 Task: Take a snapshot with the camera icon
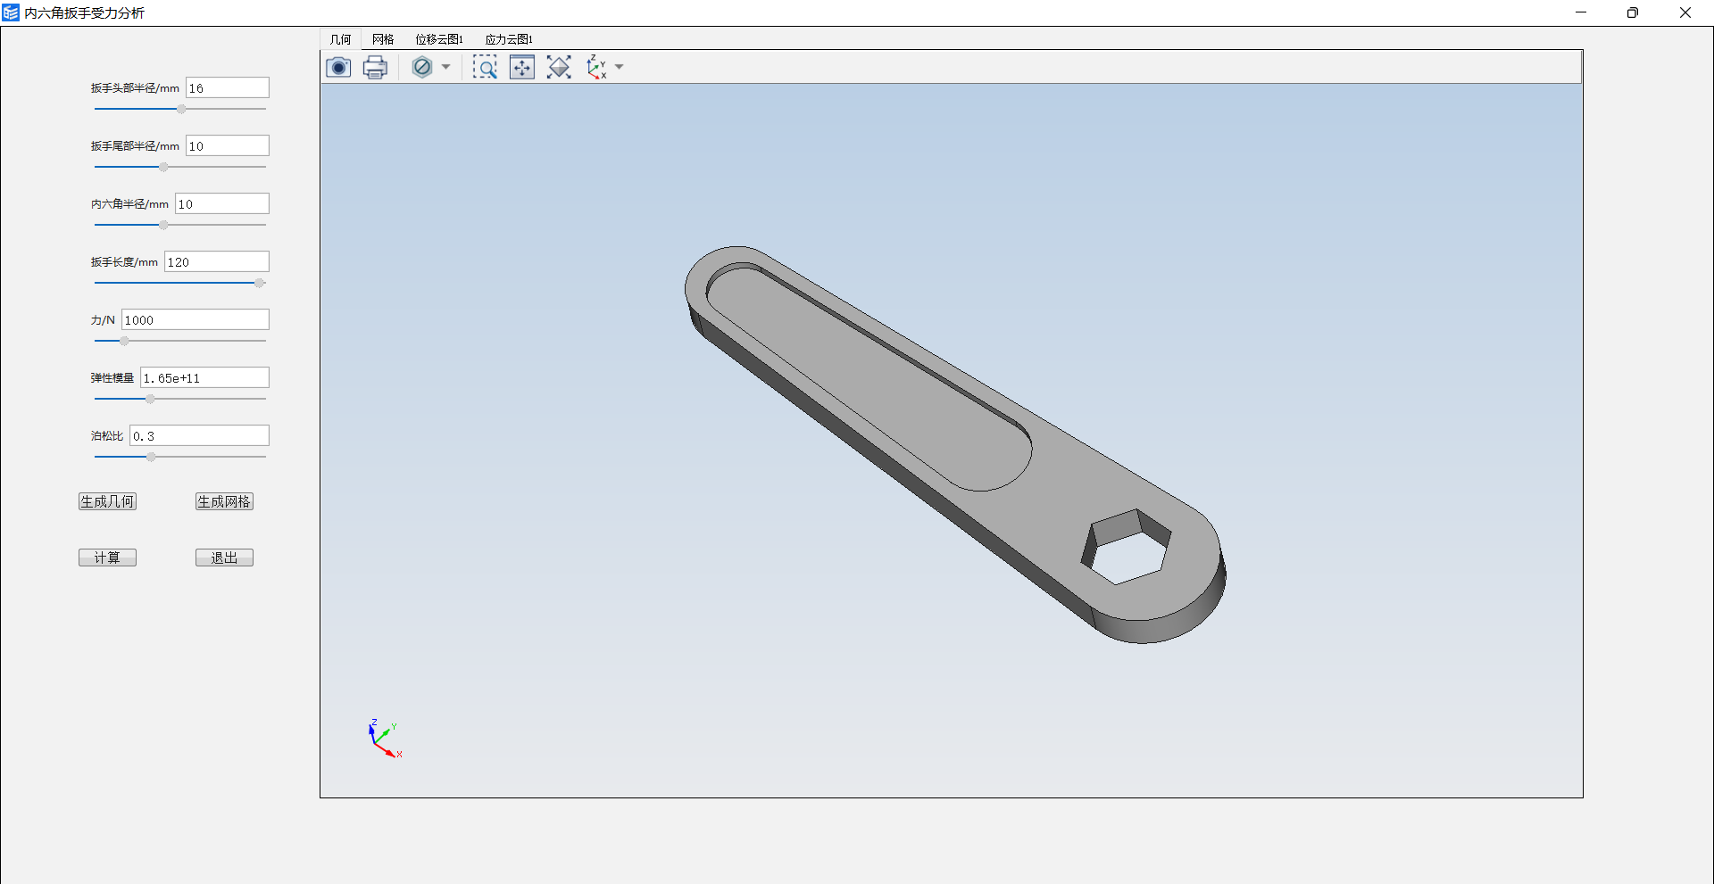tap(338, 67)
